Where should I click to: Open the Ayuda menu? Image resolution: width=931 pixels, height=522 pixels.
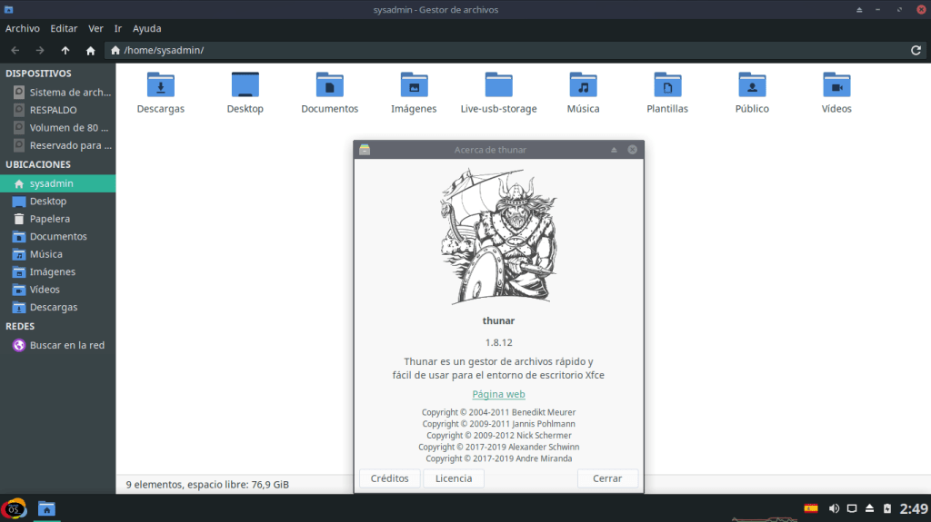click(x=147, y=28)
